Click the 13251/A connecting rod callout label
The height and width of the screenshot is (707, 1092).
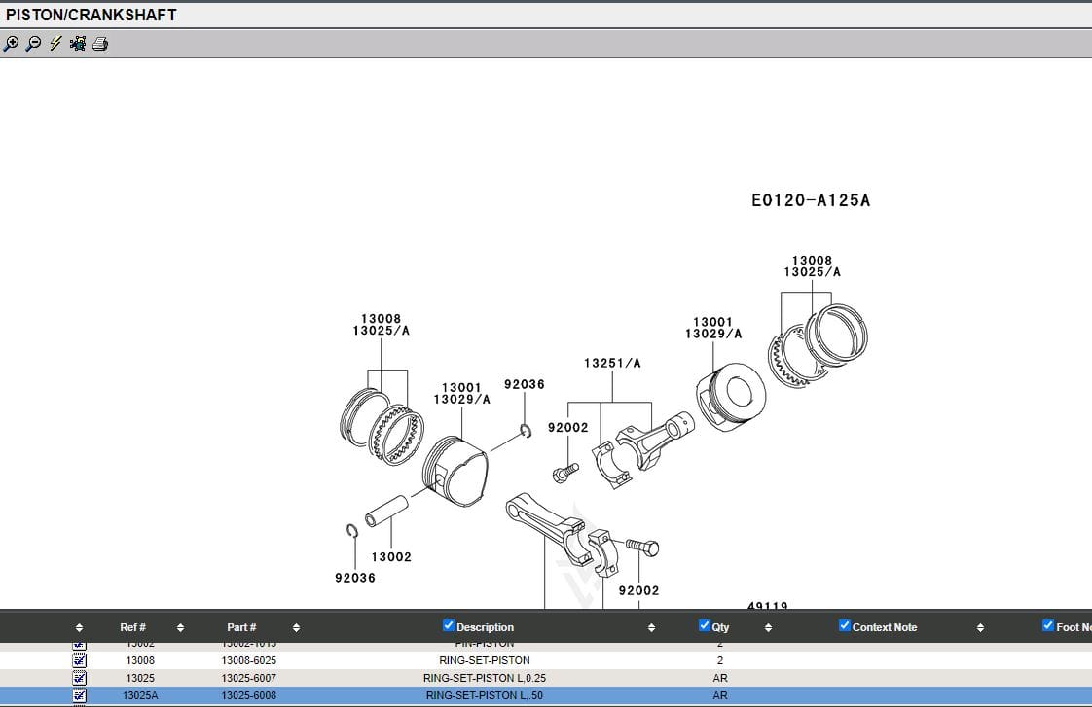tap(612, 363)
